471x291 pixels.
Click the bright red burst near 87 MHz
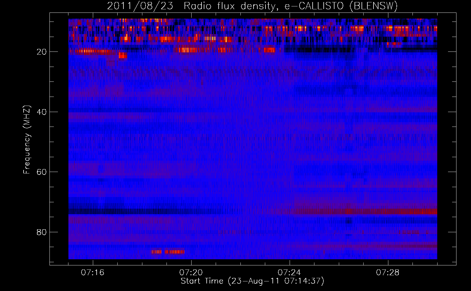tap(168, 252)
